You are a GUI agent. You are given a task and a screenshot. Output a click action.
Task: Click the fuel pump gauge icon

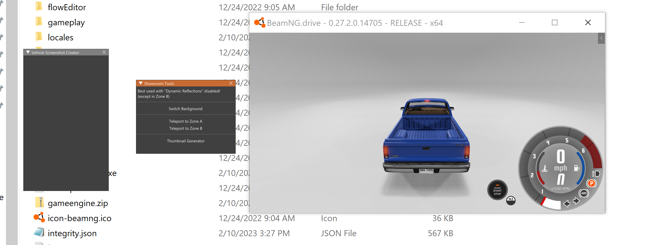[x=577, y=168]
